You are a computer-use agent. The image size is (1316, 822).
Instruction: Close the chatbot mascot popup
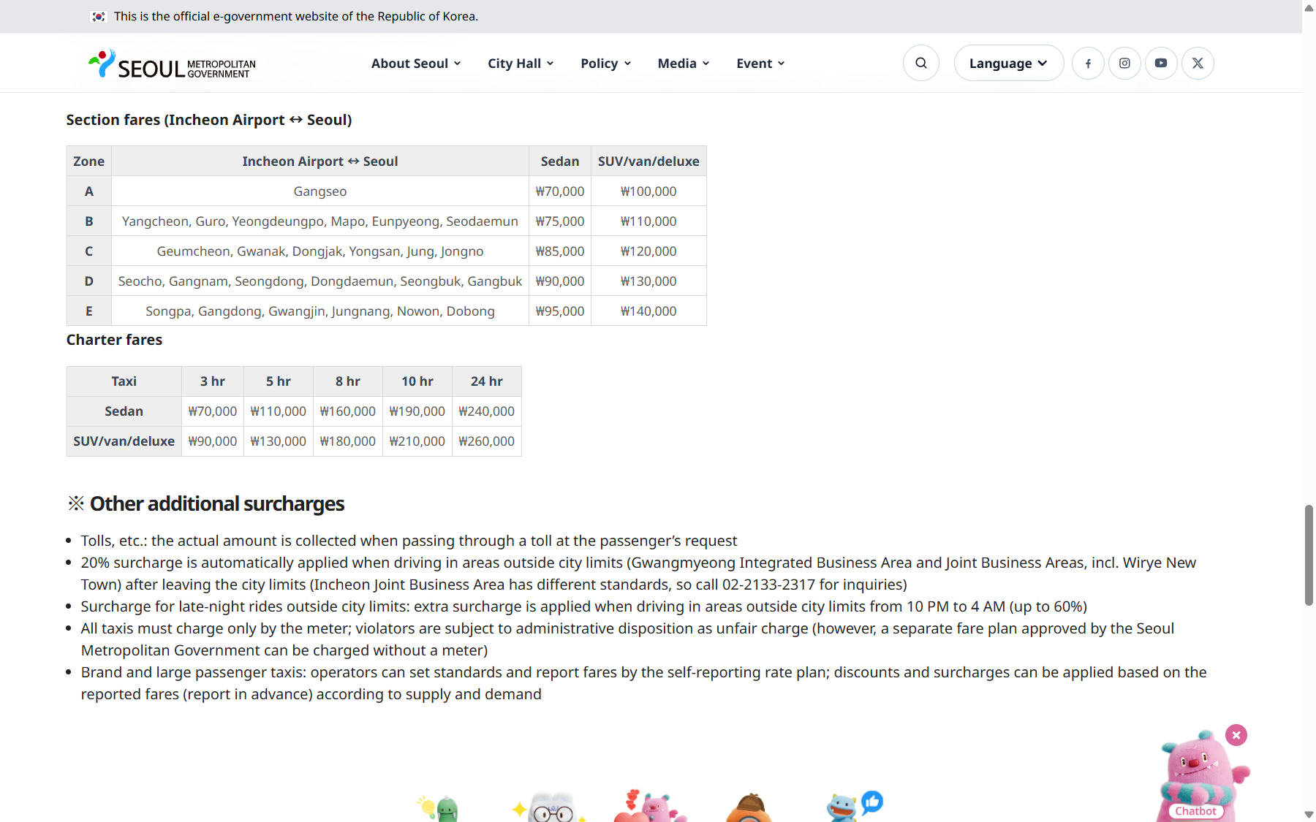[x=1236, y=735]
